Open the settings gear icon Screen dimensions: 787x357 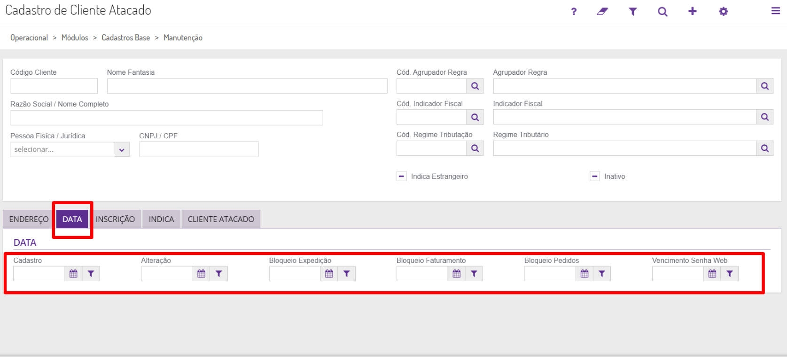click(x=724, y=12)
